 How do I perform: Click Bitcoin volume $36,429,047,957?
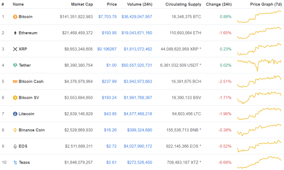137,17
